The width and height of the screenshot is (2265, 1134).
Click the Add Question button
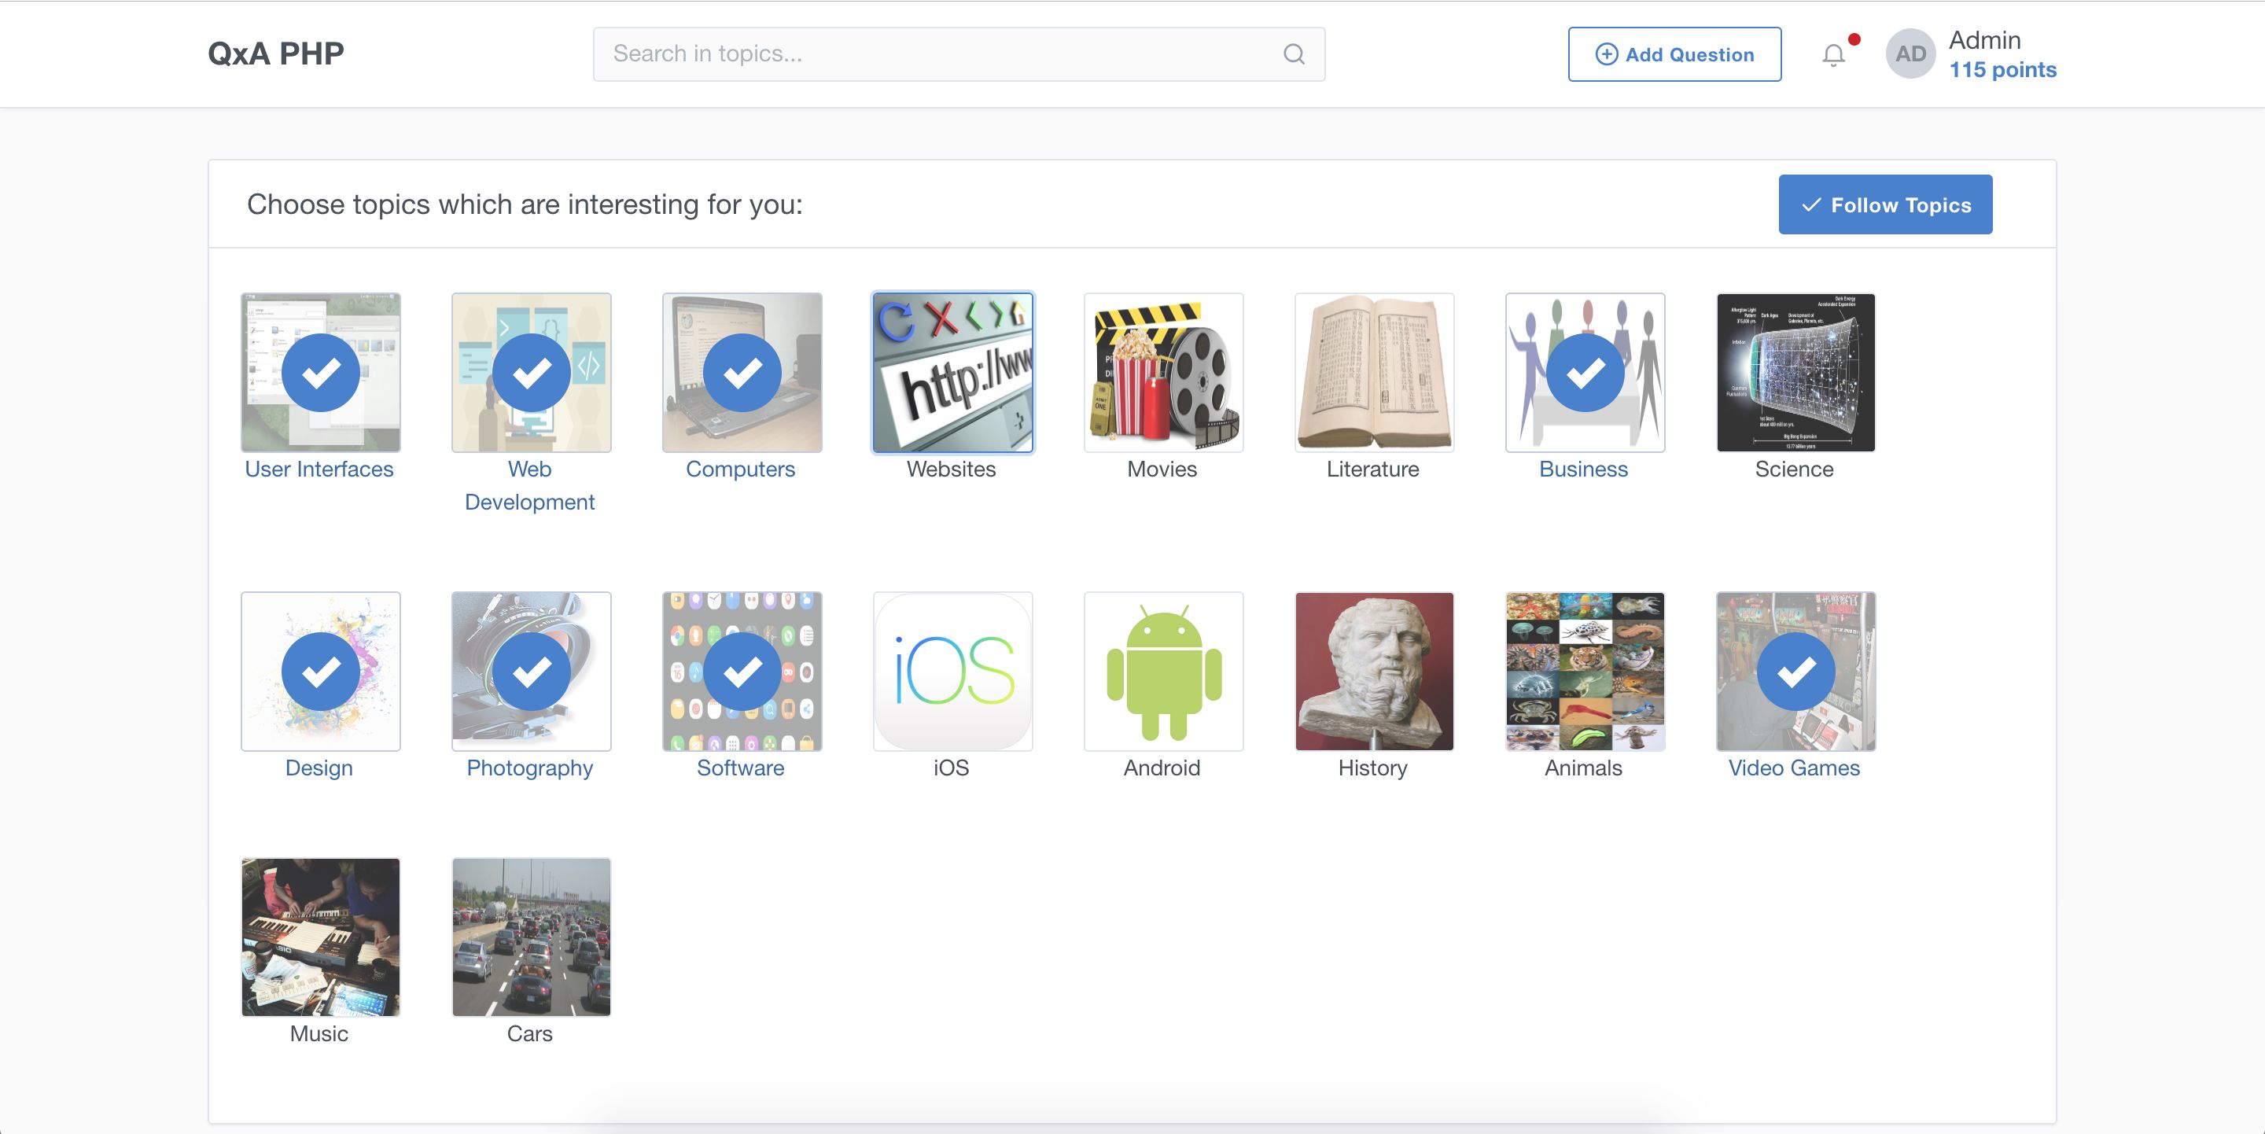pyautogui.click(x=1674, y=54)
